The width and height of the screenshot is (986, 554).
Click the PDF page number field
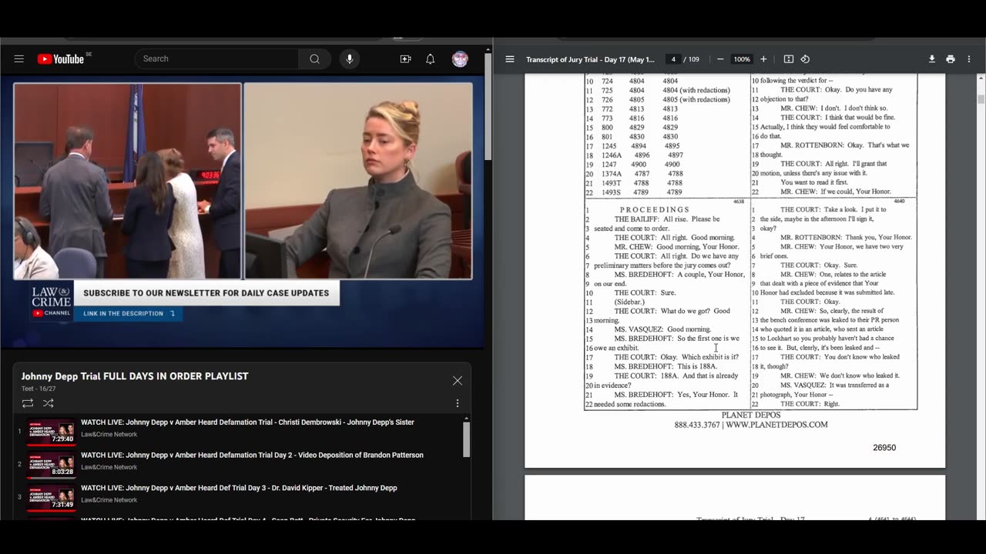pyautogui.click(x=673, y=59)
